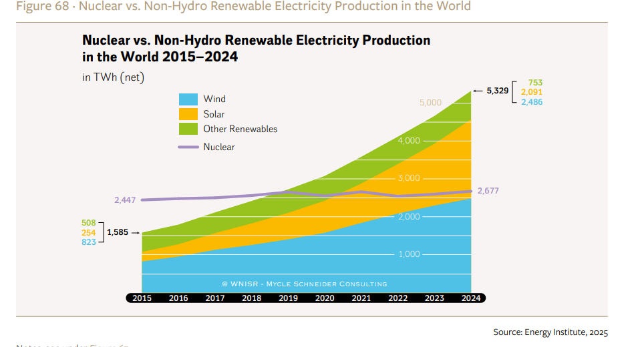Click the 2,447 nuclear start value
This screenshot has width=640, height=347.
tap(125, 200)
